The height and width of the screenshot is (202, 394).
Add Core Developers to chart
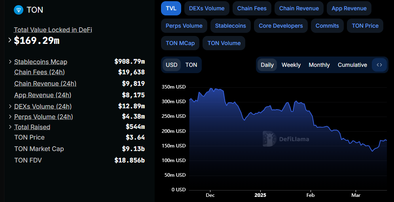point(281,26)
